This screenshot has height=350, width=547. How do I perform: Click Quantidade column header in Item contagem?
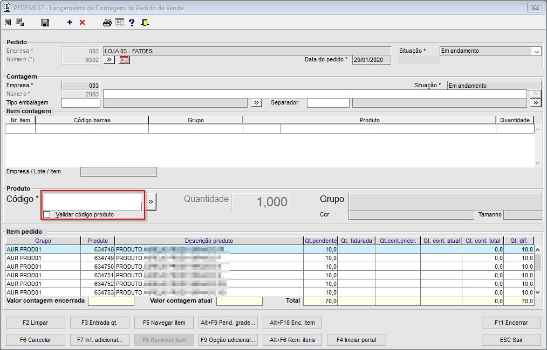[x=515, y=120]
